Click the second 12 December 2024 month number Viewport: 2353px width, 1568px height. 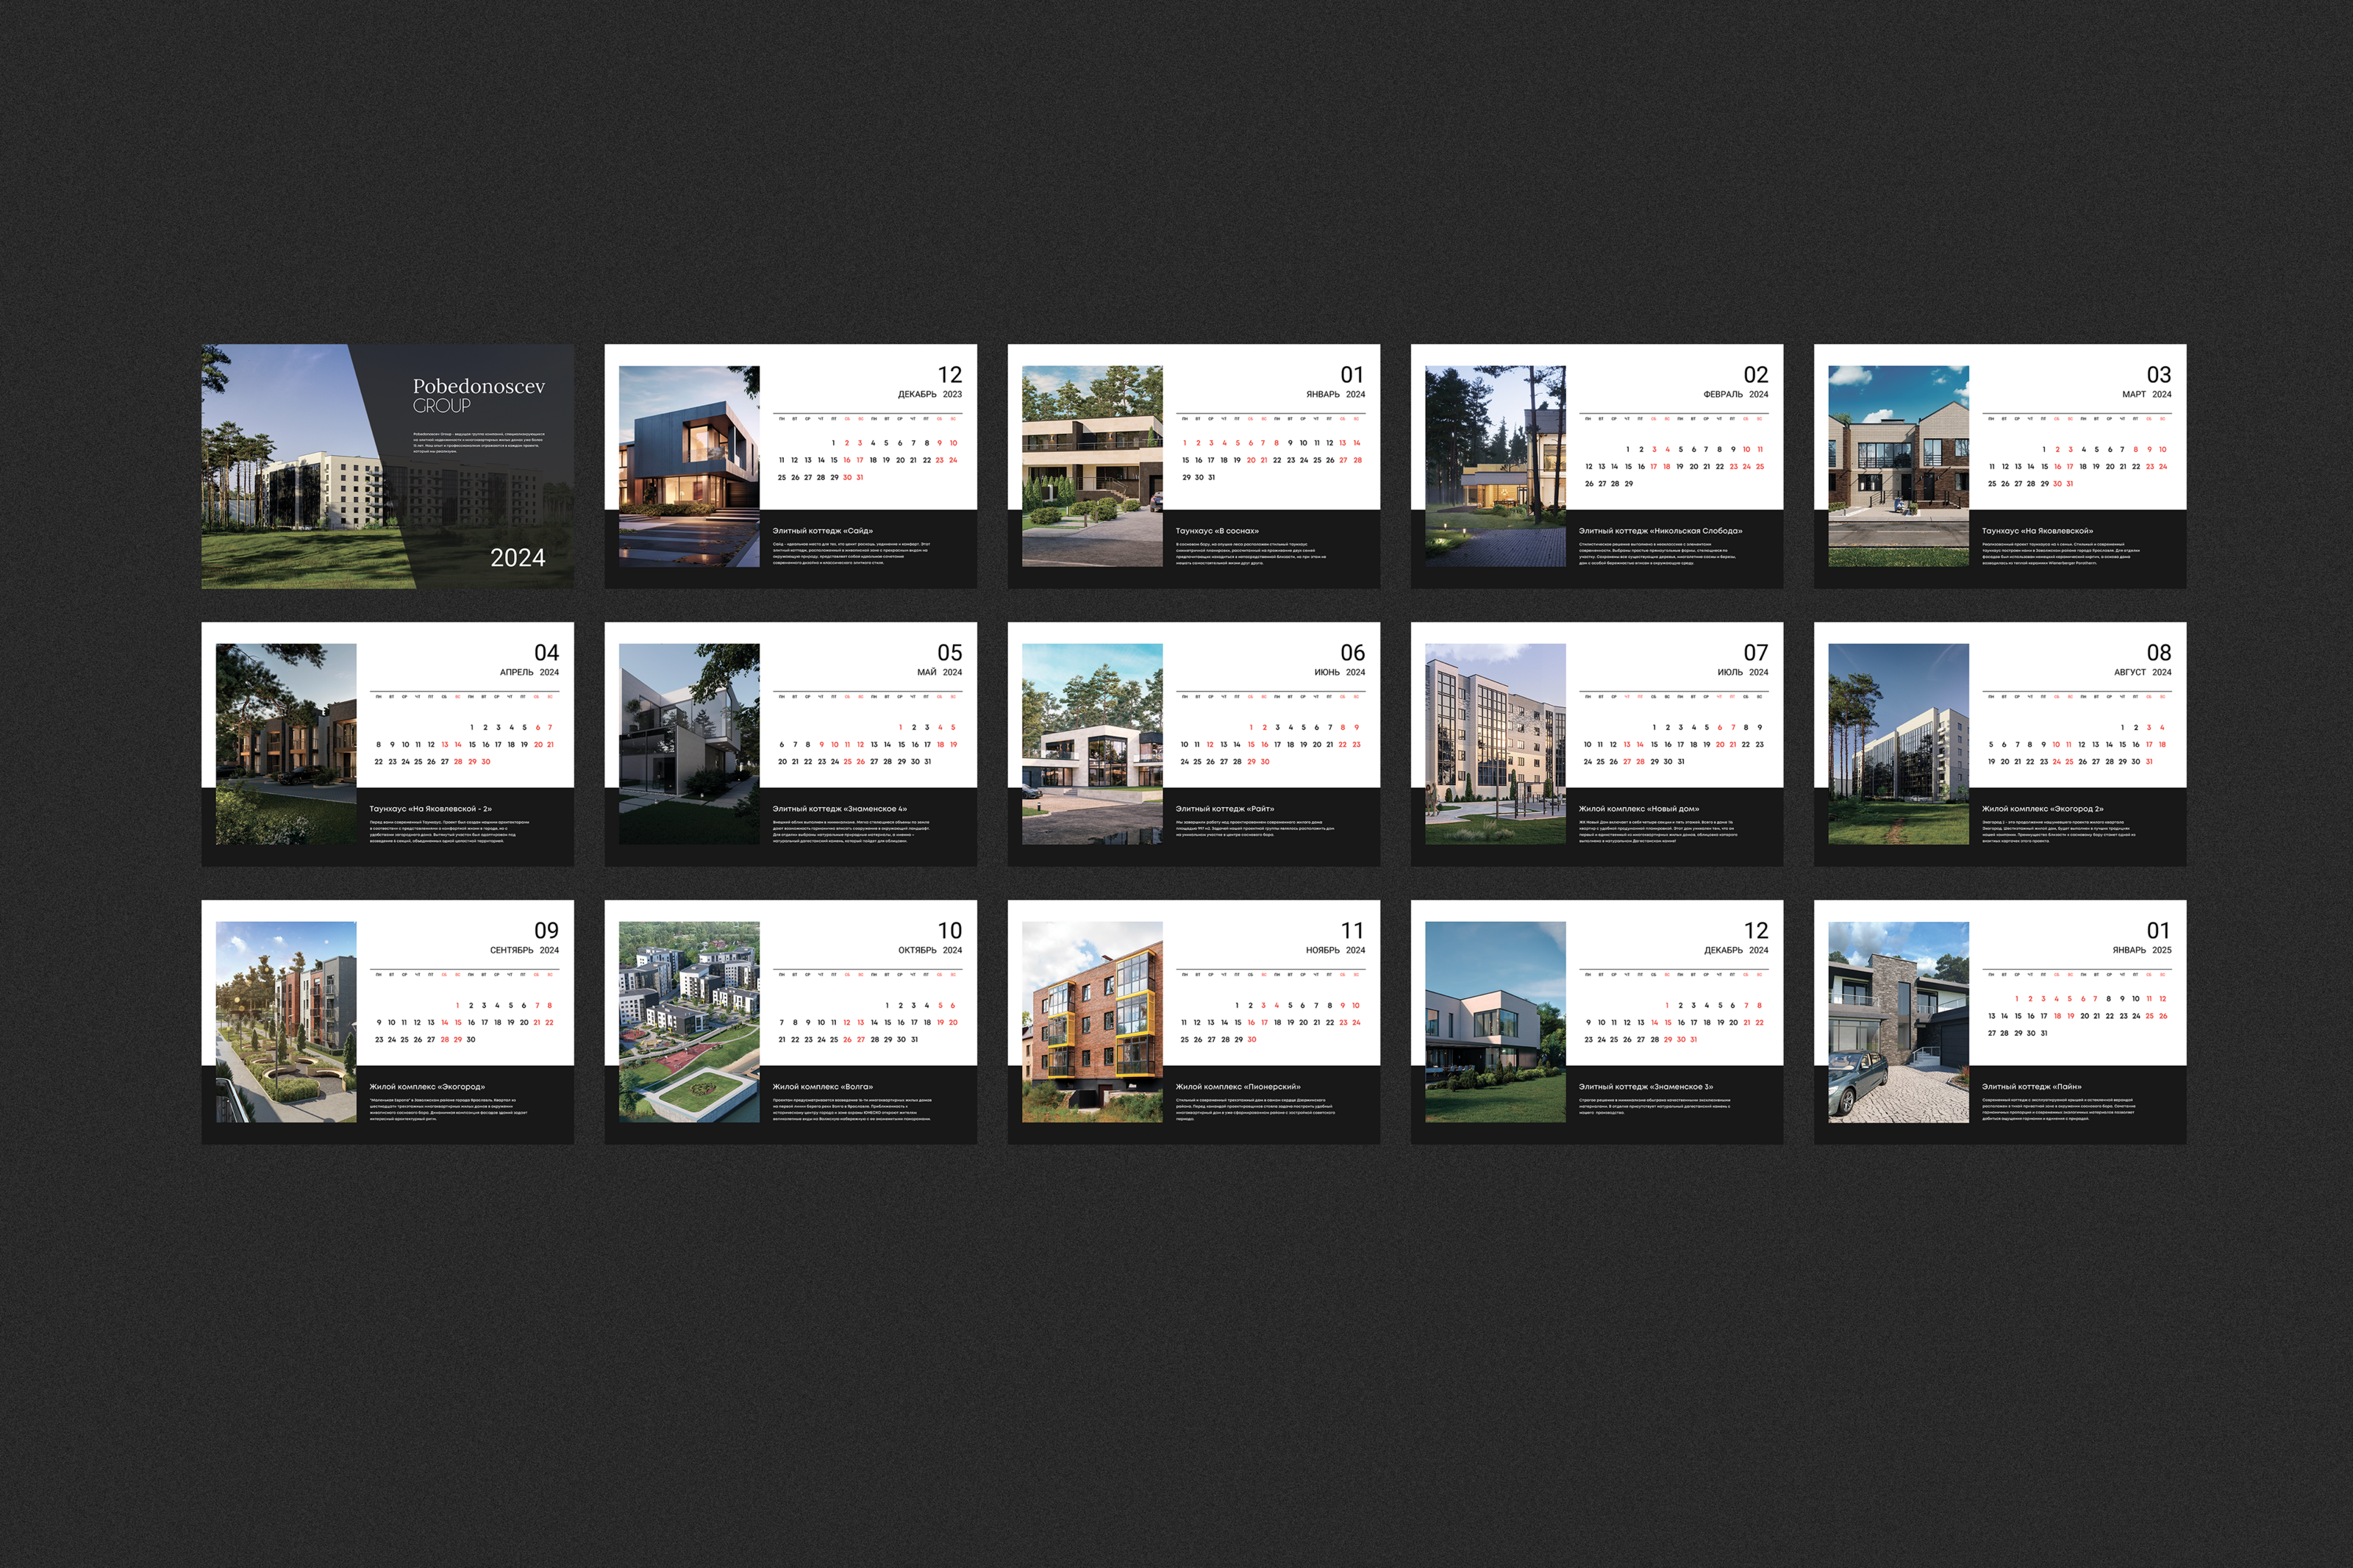pos(1755,931)
